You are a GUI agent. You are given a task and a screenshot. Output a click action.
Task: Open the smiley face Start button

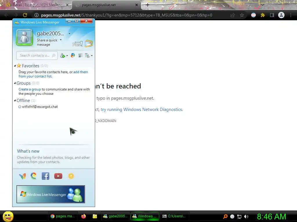coord(8,216)
